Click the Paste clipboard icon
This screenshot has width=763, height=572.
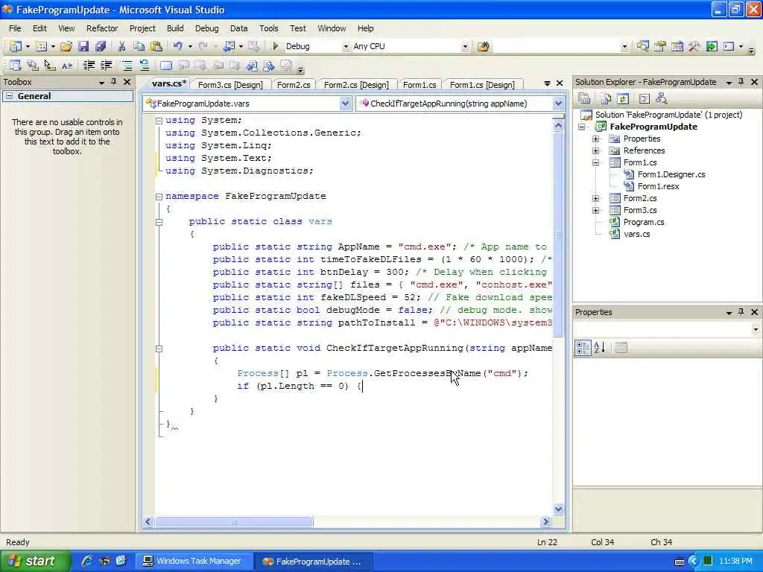(x=156, y=46)
